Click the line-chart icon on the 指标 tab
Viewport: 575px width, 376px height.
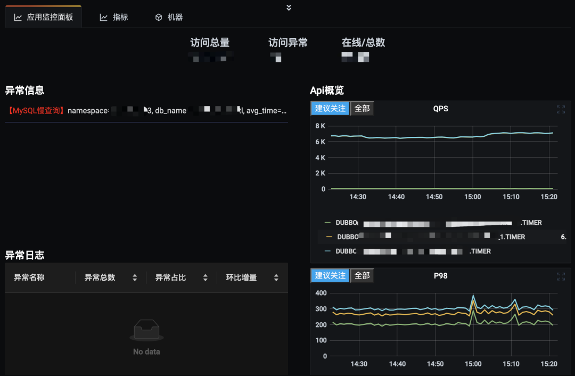tap(104, 17)
